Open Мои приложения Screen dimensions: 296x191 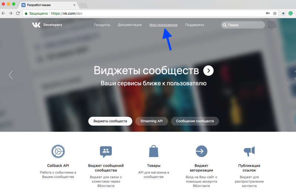click(x=164, y=25)
